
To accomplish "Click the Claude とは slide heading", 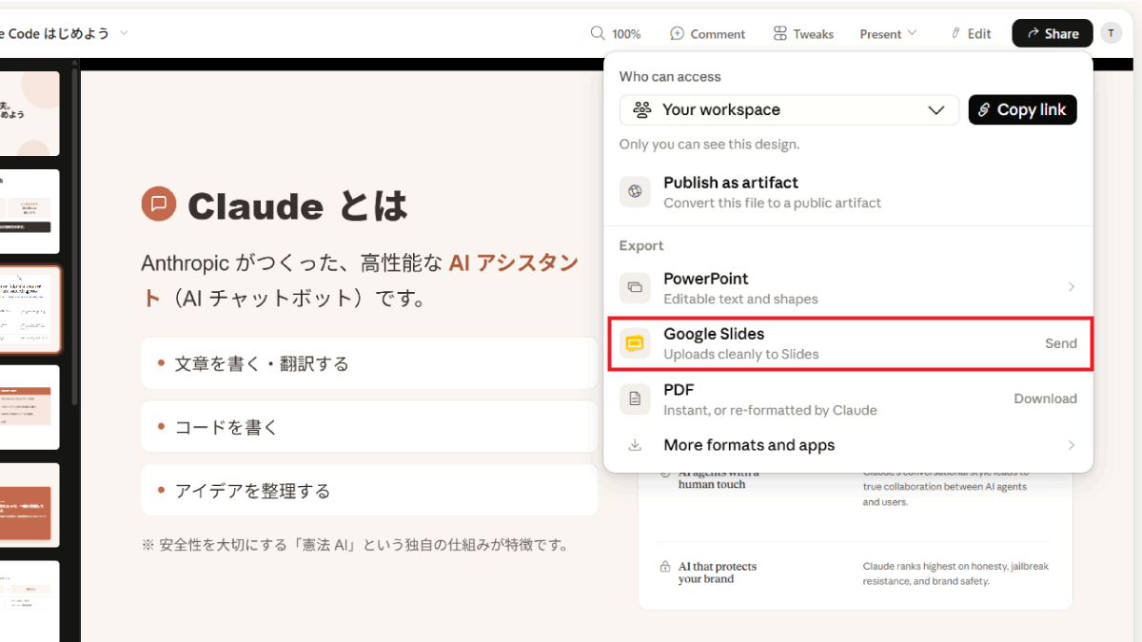I will pyautogui.click(x=298, y=205).
